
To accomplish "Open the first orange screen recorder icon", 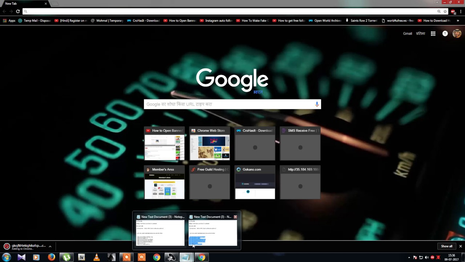I will click(126, 257).
